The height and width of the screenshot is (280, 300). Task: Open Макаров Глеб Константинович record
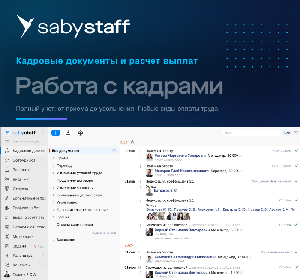click(182, 171)
